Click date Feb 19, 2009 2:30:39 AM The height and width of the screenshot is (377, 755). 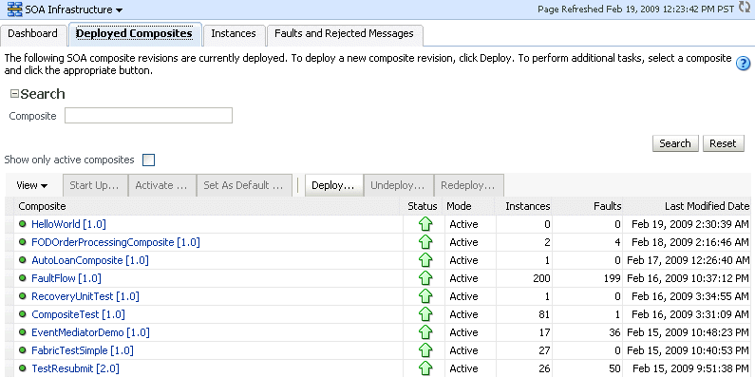691,224
